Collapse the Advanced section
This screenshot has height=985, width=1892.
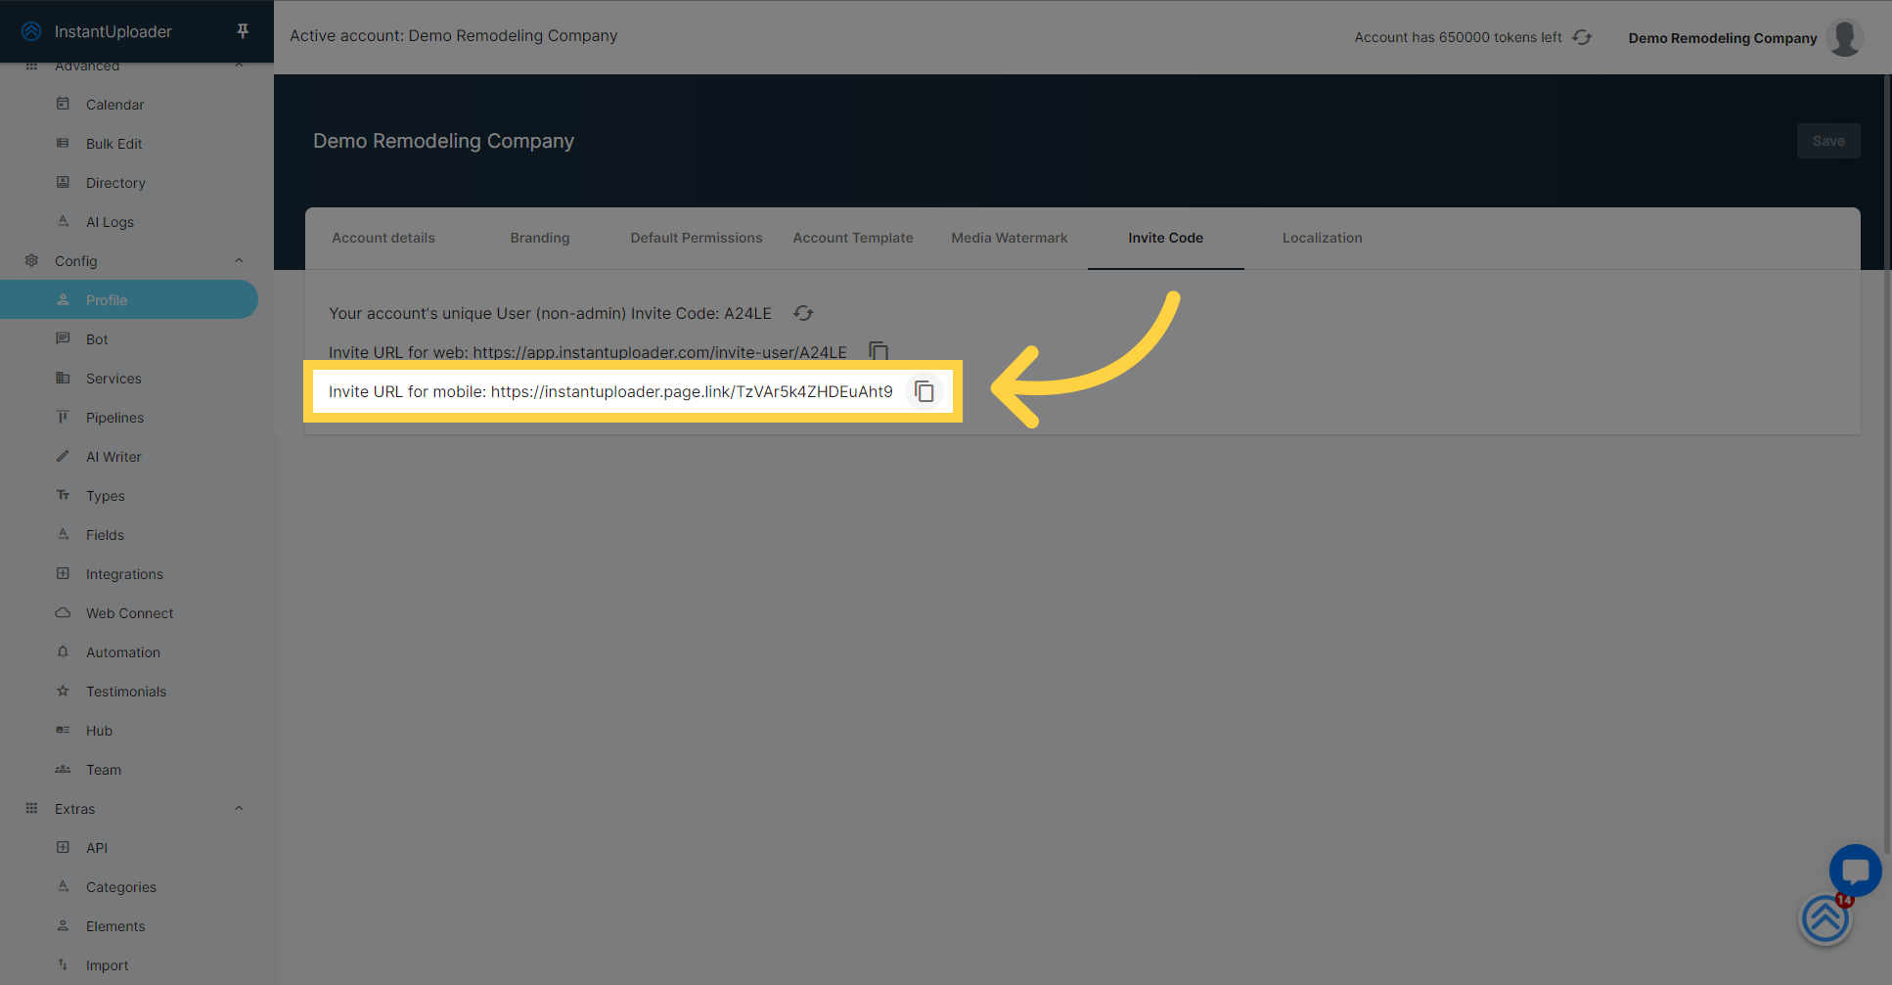pyautogui.click(x=239, y=66)
